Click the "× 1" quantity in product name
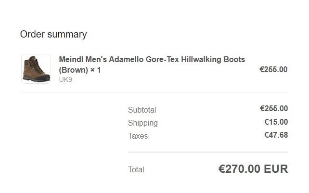Viewport: 309px width, 193px height. coord(95,70)
